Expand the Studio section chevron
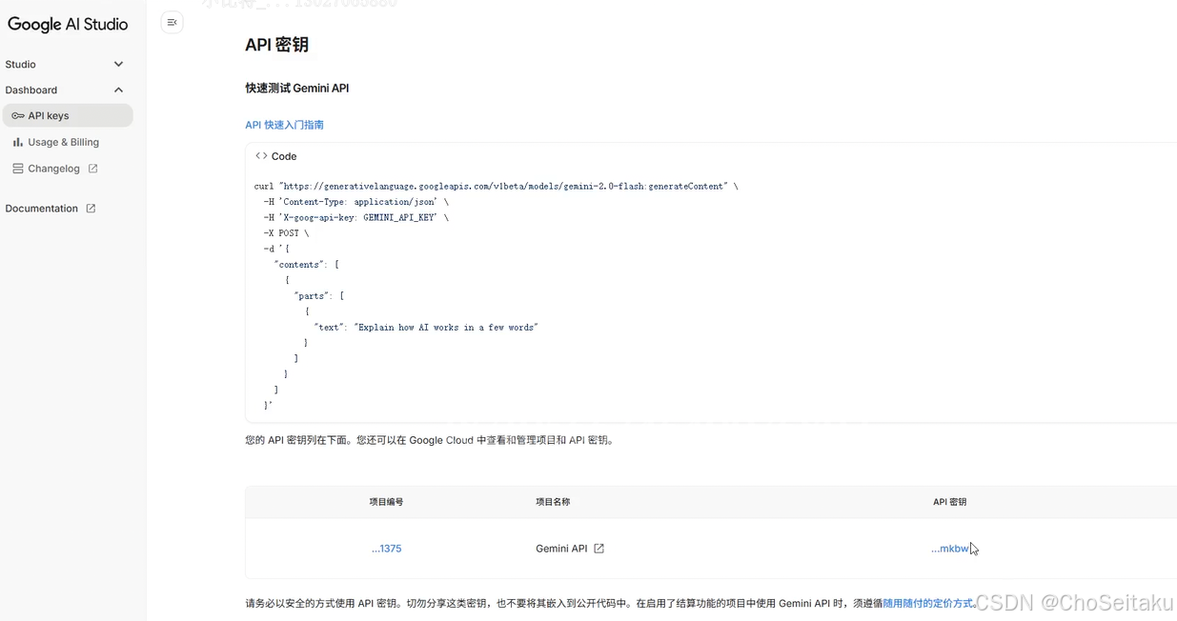This screenshot has height=621, width=1177. 118,64
